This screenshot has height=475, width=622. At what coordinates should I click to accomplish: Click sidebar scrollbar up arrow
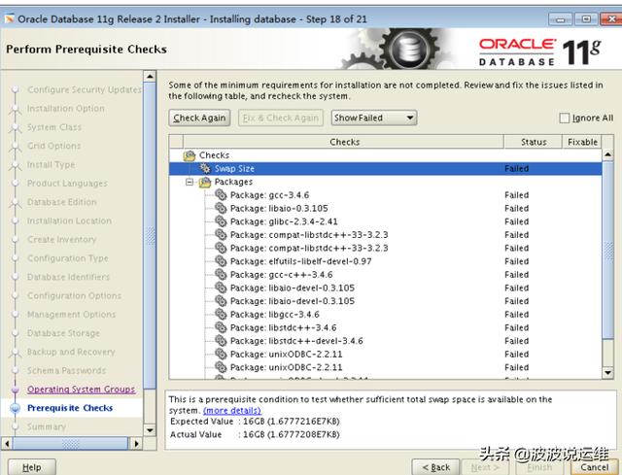tap(150, 76)
